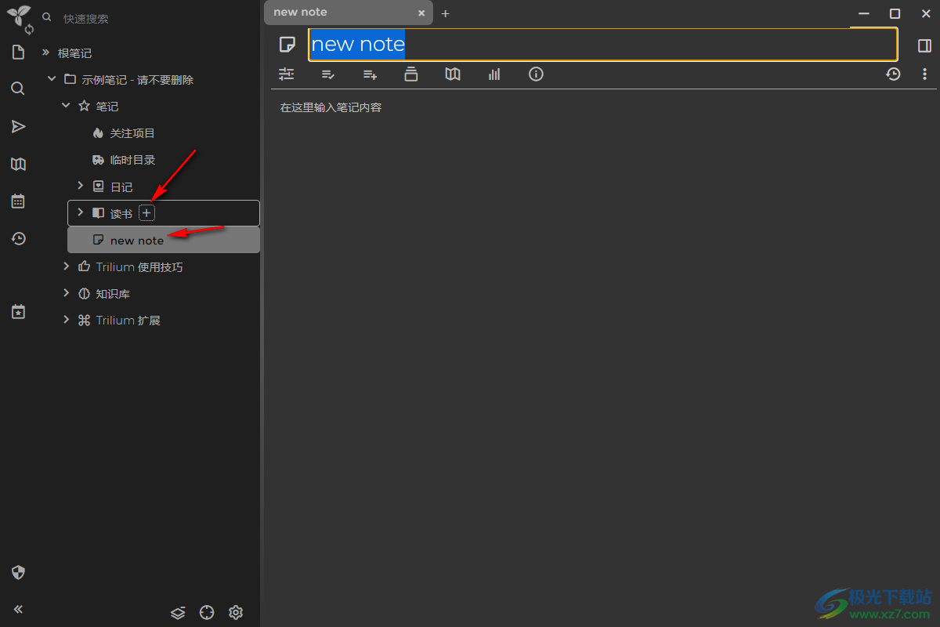Click the quick search magnifier icon
This screenshot has height=627, width=940.
pos(46,17)
